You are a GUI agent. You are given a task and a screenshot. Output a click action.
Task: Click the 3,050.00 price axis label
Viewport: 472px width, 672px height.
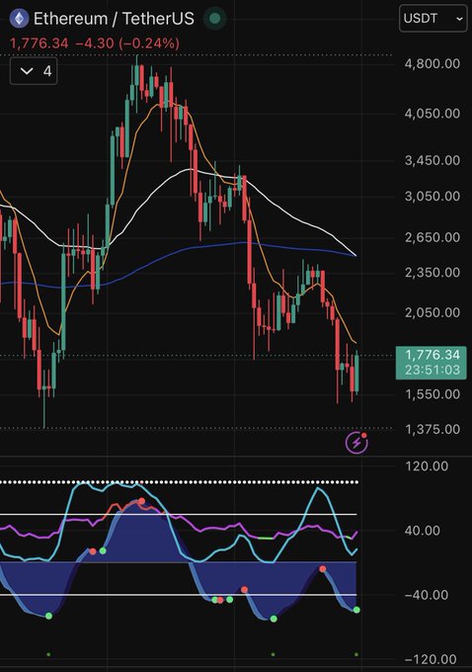pos(433,197)
